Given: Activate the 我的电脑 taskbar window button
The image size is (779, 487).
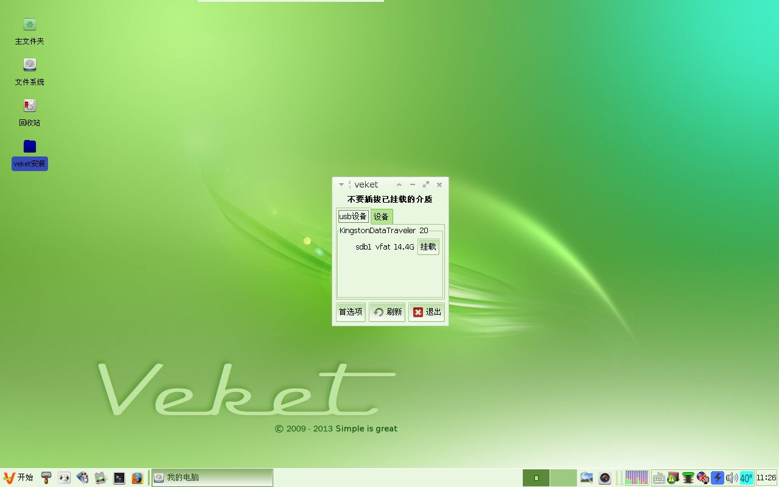Looking at the screenshot, I should tap(212, 478).
